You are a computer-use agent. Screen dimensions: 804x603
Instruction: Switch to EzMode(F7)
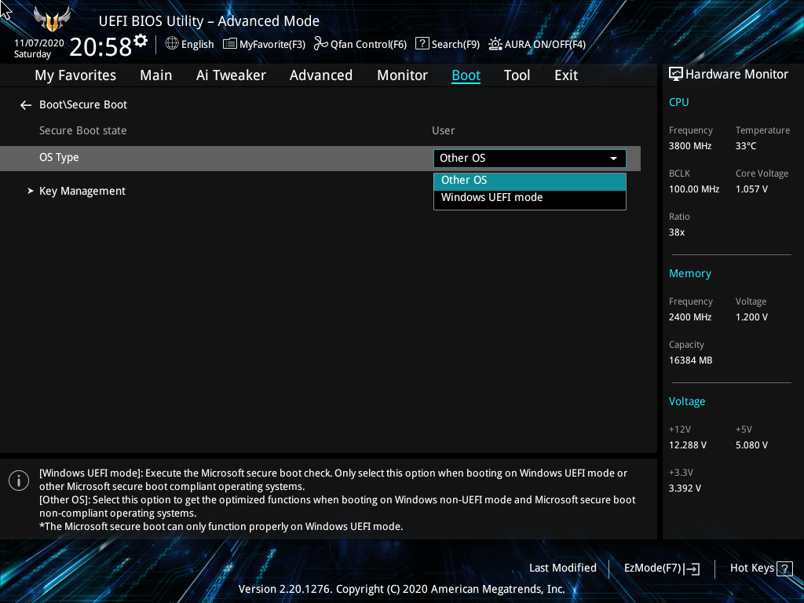point(661,568)
